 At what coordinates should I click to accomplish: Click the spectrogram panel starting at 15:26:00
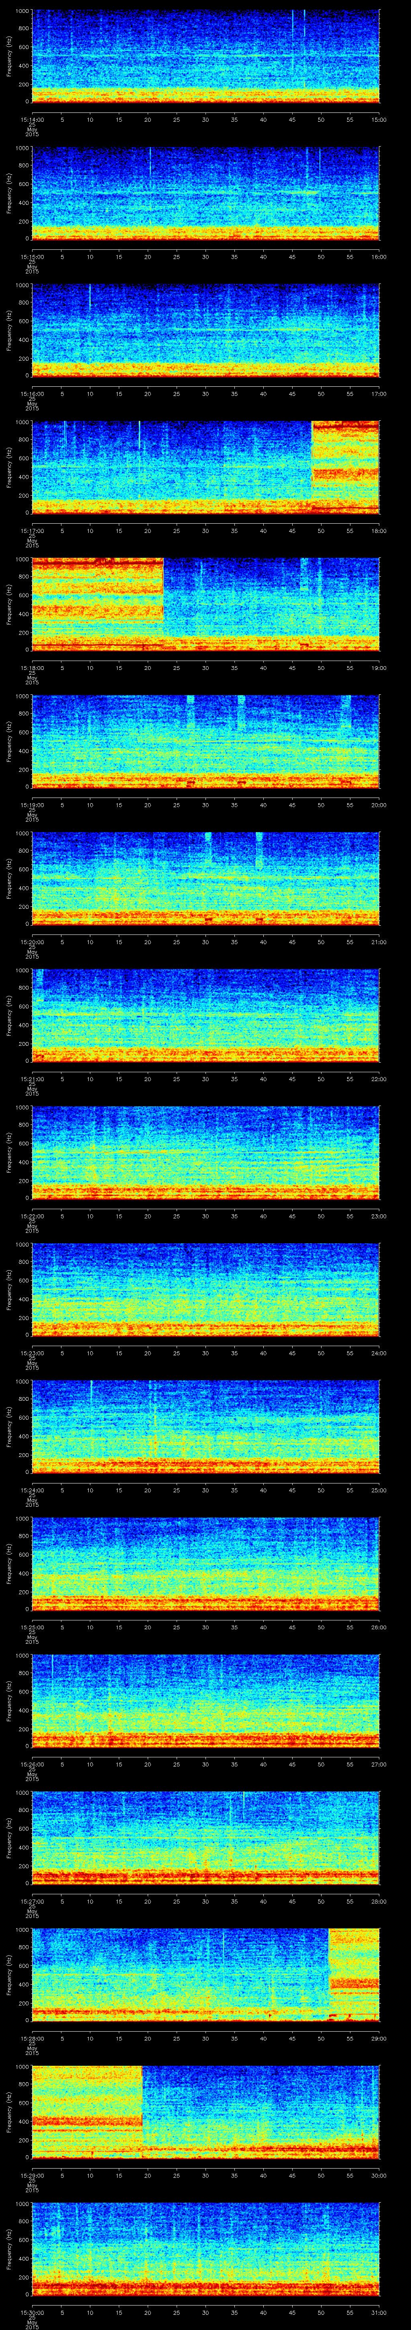tap(206, 1702)
